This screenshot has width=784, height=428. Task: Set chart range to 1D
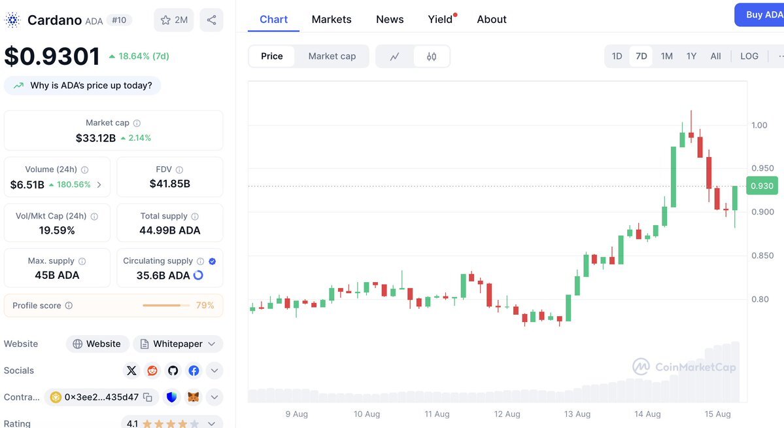click(617, 56)
